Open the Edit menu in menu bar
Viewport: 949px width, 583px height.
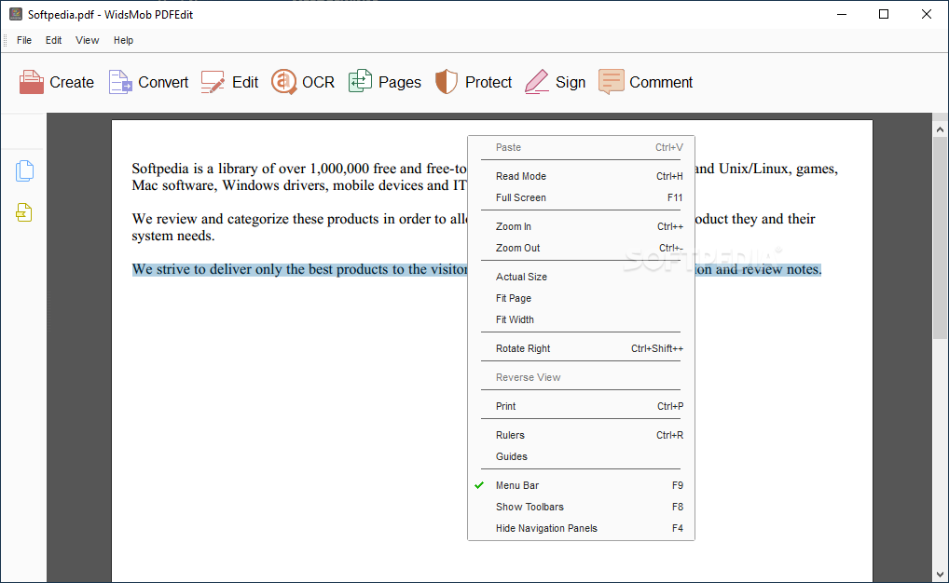point(54,41)
